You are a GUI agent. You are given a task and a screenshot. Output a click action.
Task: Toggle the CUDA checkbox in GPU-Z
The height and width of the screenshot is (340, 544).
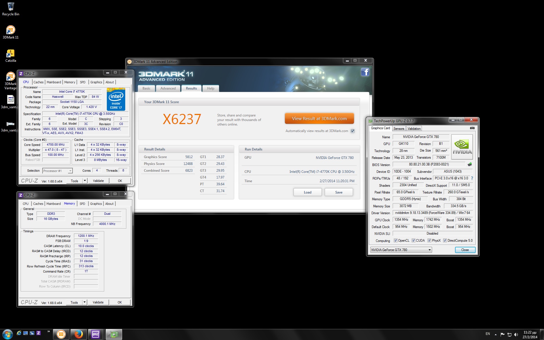pos(413,241)
